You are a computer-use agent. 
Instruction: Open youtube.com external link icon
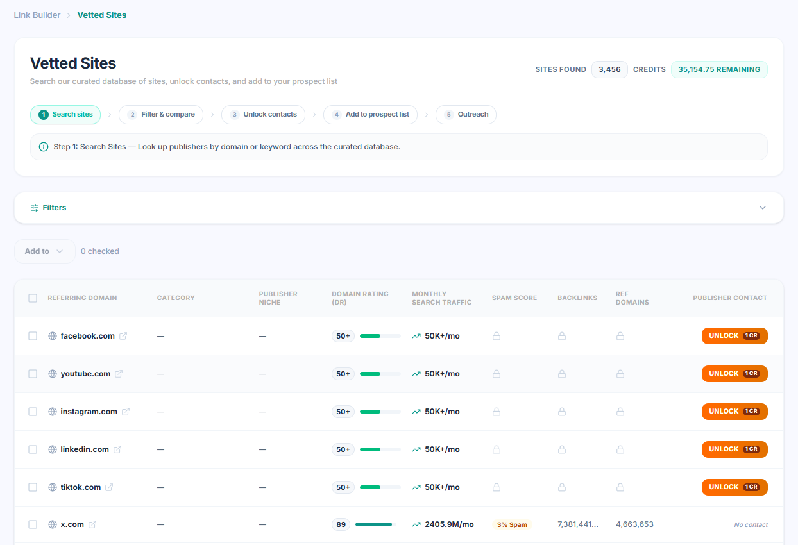[119, 374]
